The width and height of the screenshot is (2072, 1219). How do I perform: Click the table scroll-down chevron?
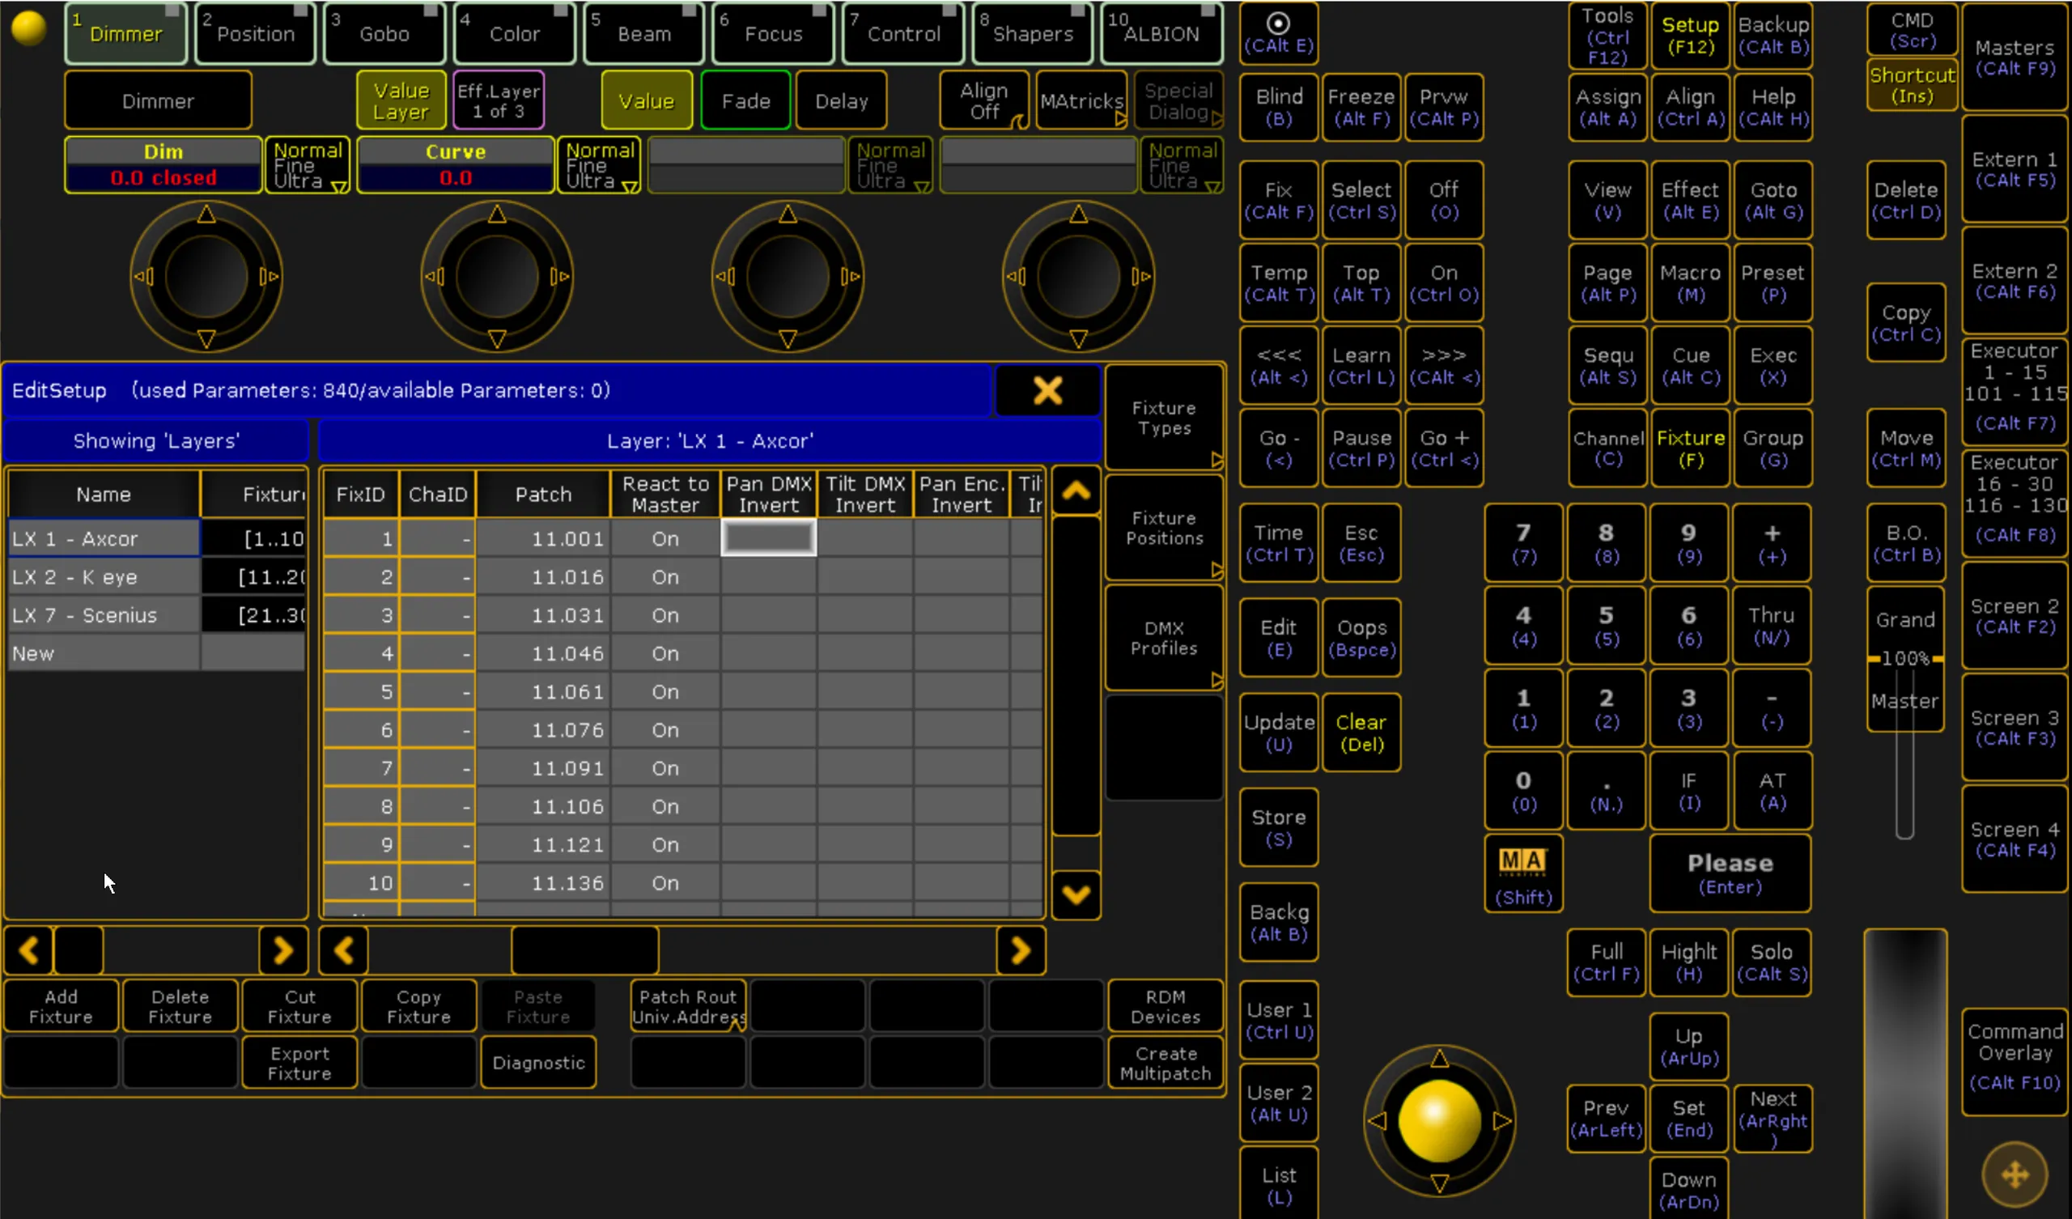pos(1076,894)
